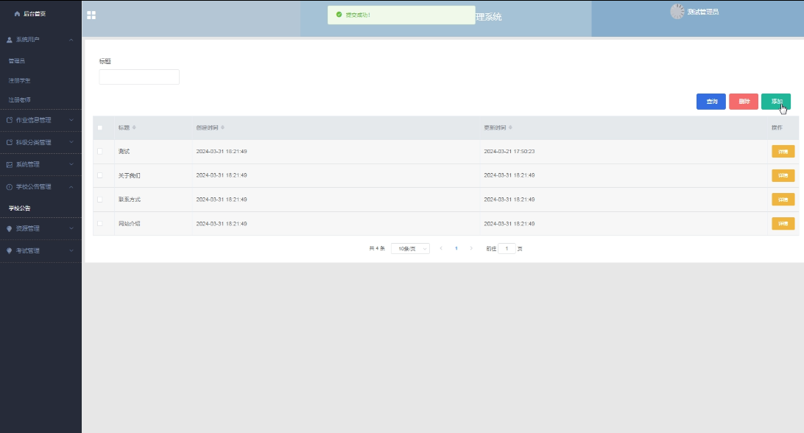Click the 资源管理 pin icon
Image resolution: width=804 pixels, height=433 pixels.
tap(10, 229)
